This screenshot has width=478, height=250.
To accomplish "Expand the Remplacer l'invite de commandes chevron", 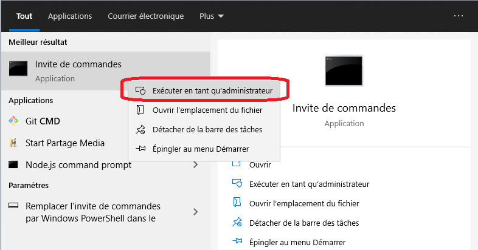I will (x=195, y=212).
